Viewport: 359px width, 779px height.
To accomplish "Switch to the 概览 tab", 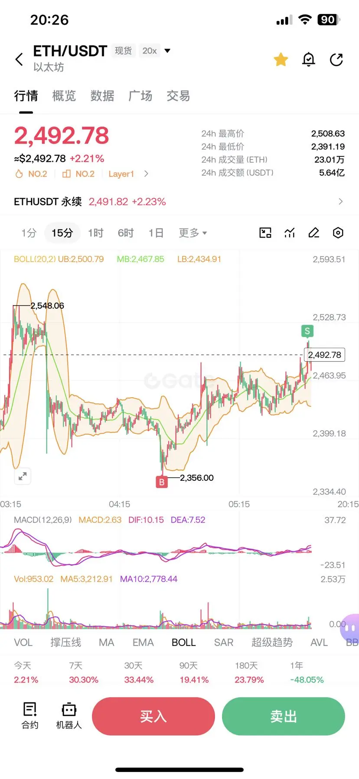I will (x=64, y=96).
